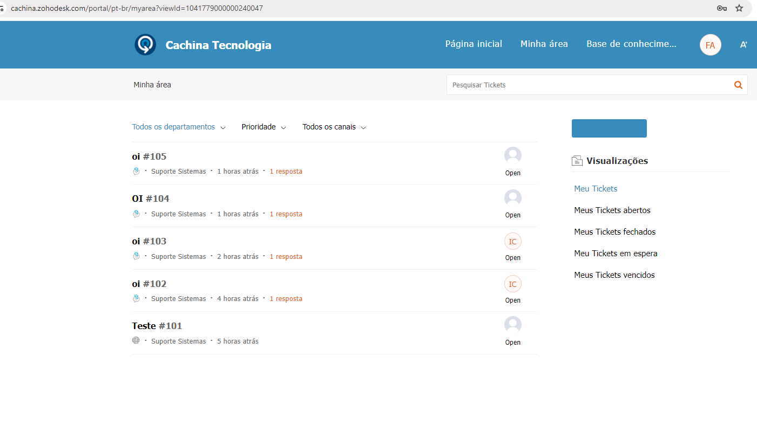
Task: Click the assignee avatar on ticket #104
Action: click(513, 198)
